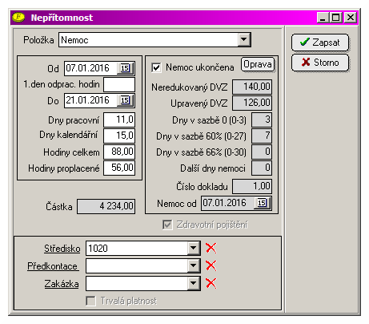This screenshot has height=324, width=369.
Task: Clear Zakázka value with red X
Action: (x=211, y=283)
